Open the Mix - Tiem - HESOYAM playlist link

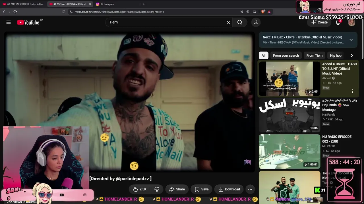click(x=303, y=42)
